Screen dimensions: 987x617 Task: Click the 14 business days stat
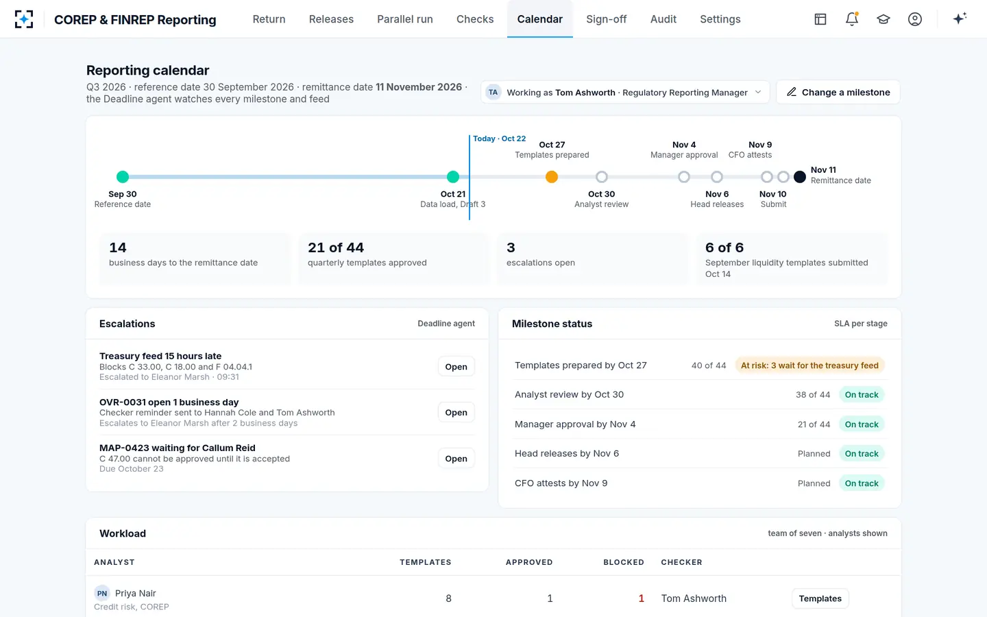coord(195,258)
